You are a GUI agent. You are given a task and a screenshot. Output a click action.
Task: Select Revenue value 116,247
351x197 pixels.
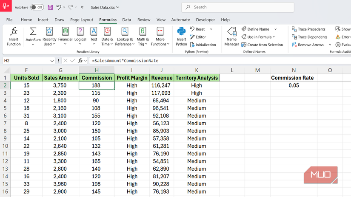coord(161,85)
